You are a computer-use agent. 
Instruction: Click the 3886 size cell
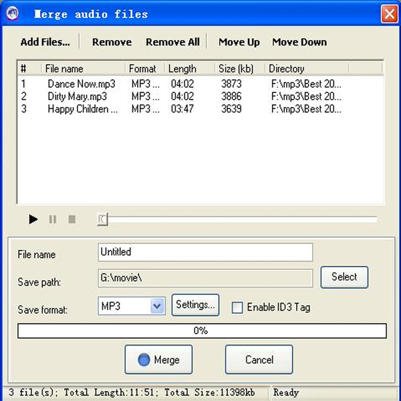tap(231, 96)
